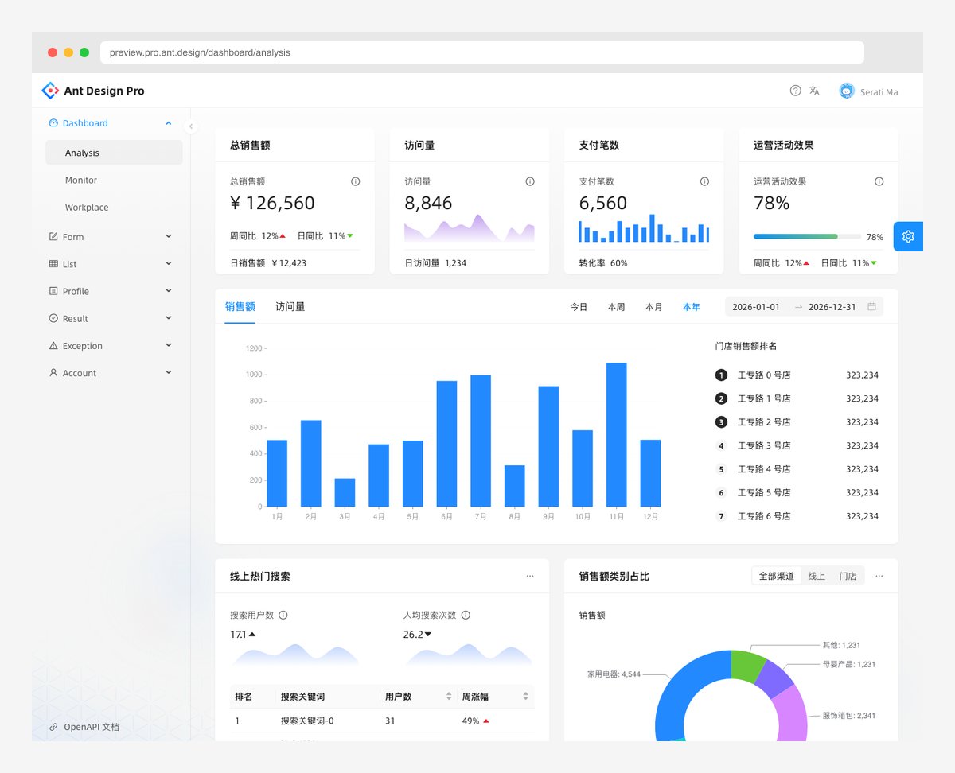Screen dimensions: 955x773
Task: Select Monitor in the sidebar
Action: [x=81, y=180]
